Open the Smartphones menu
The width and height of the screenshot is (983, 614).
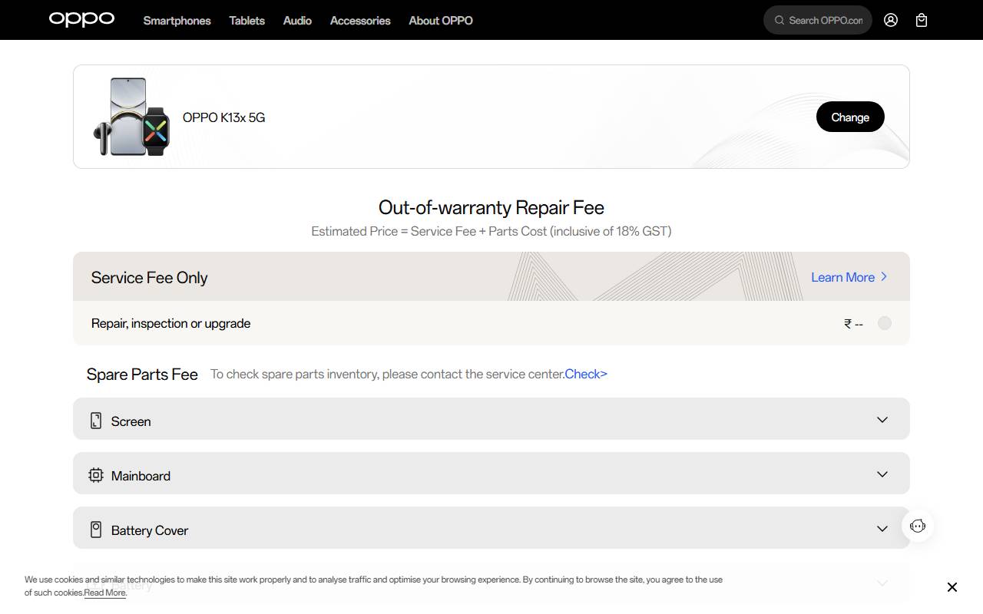[177, 21]
